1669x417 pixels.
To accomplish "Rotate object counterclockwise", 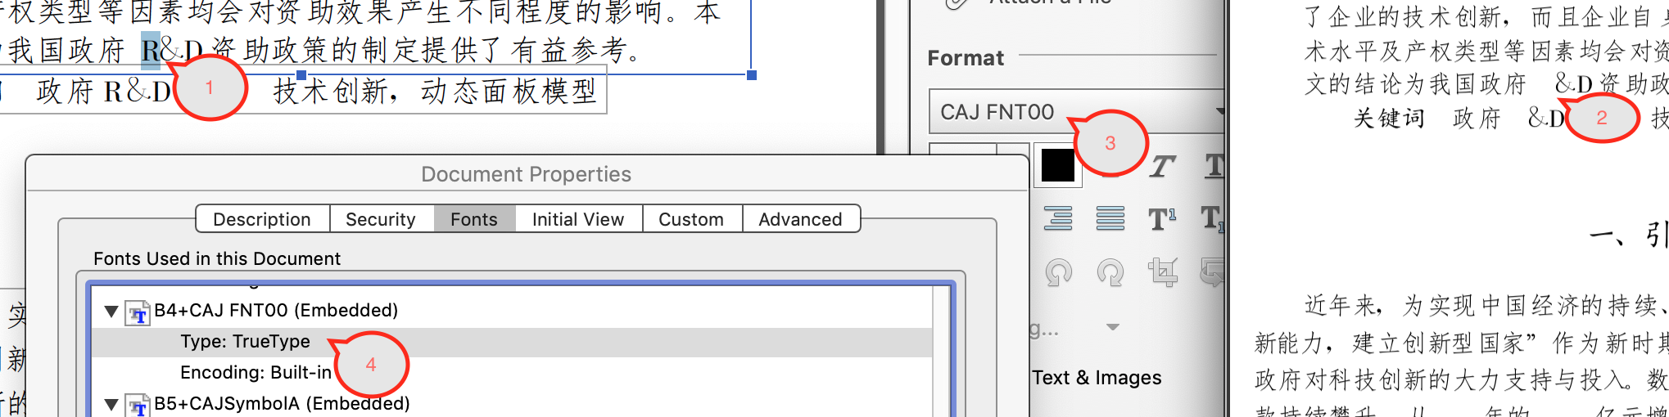I will click(x=1058, y=272).
